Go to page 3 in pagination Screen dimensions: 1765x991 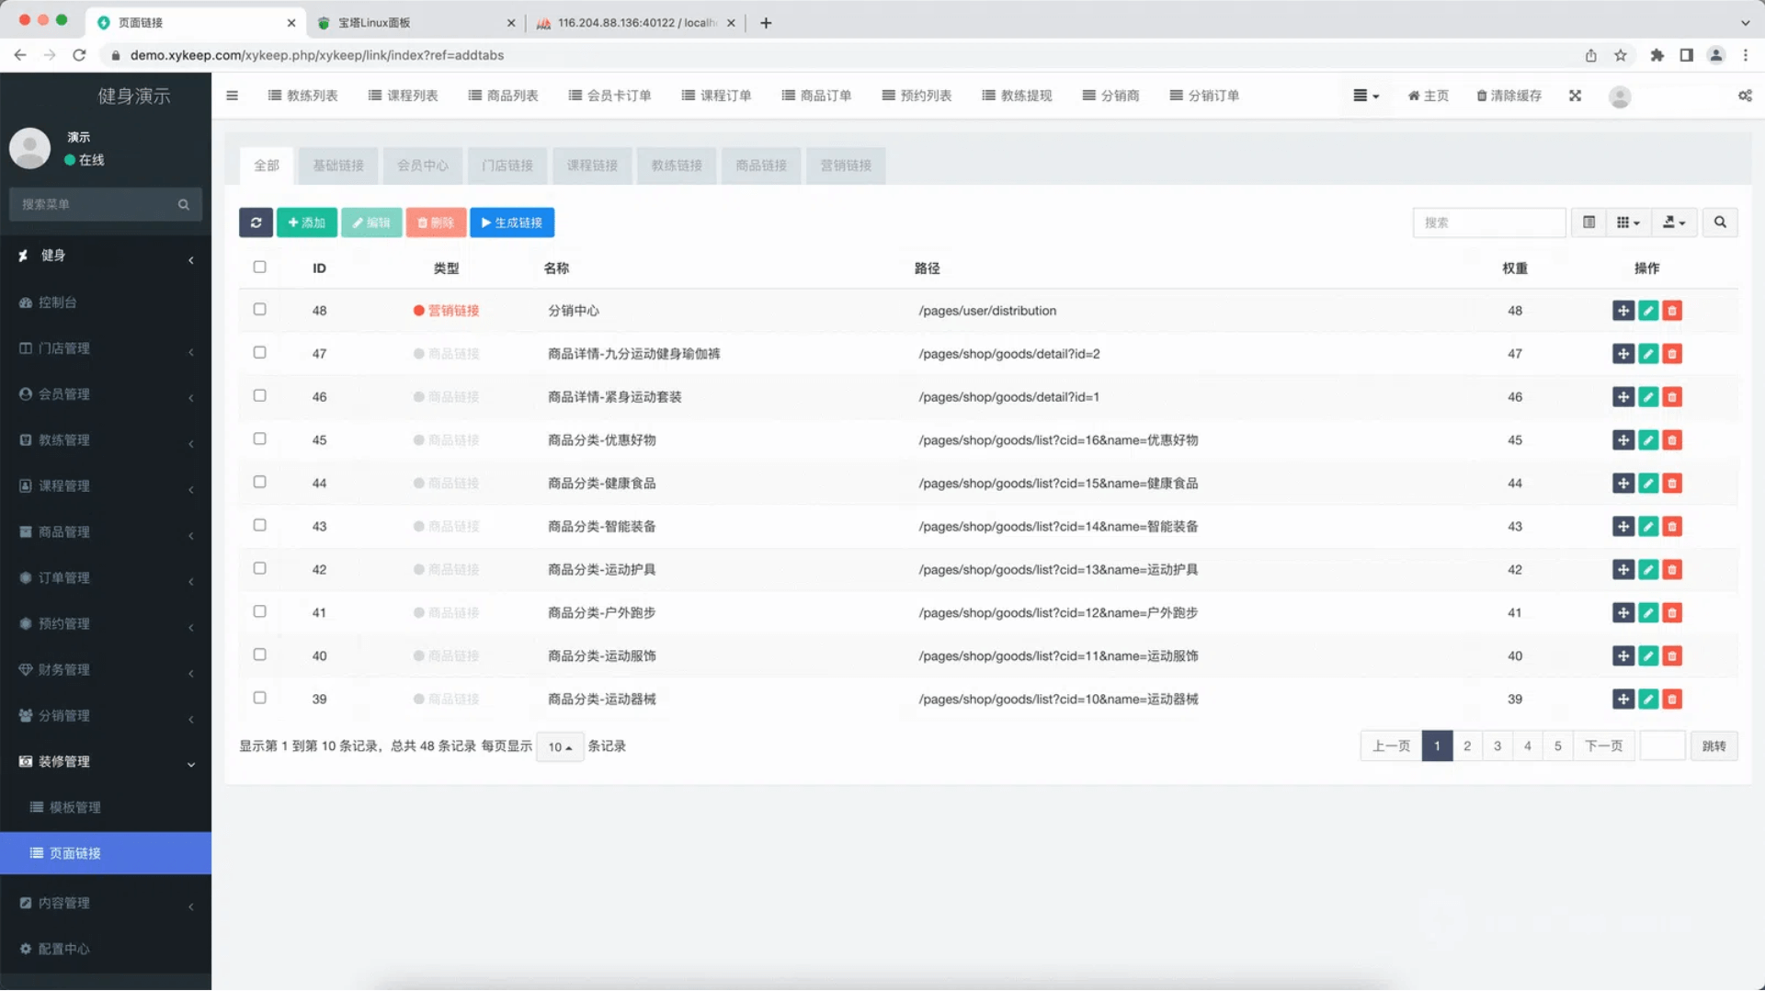coord(1497,746)
